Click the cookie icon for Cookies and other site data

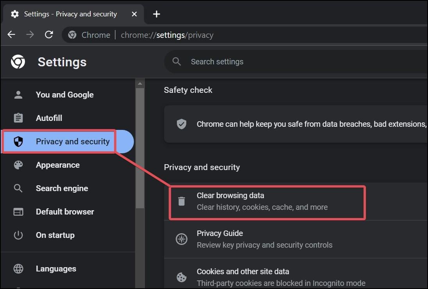pyautogui.click(x=182, y=277)
